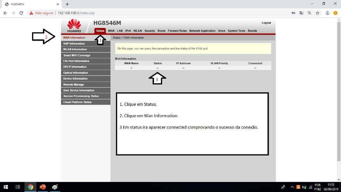Open DHCP Information in the sidebar
Screen dimensions: 341x192
86,67
